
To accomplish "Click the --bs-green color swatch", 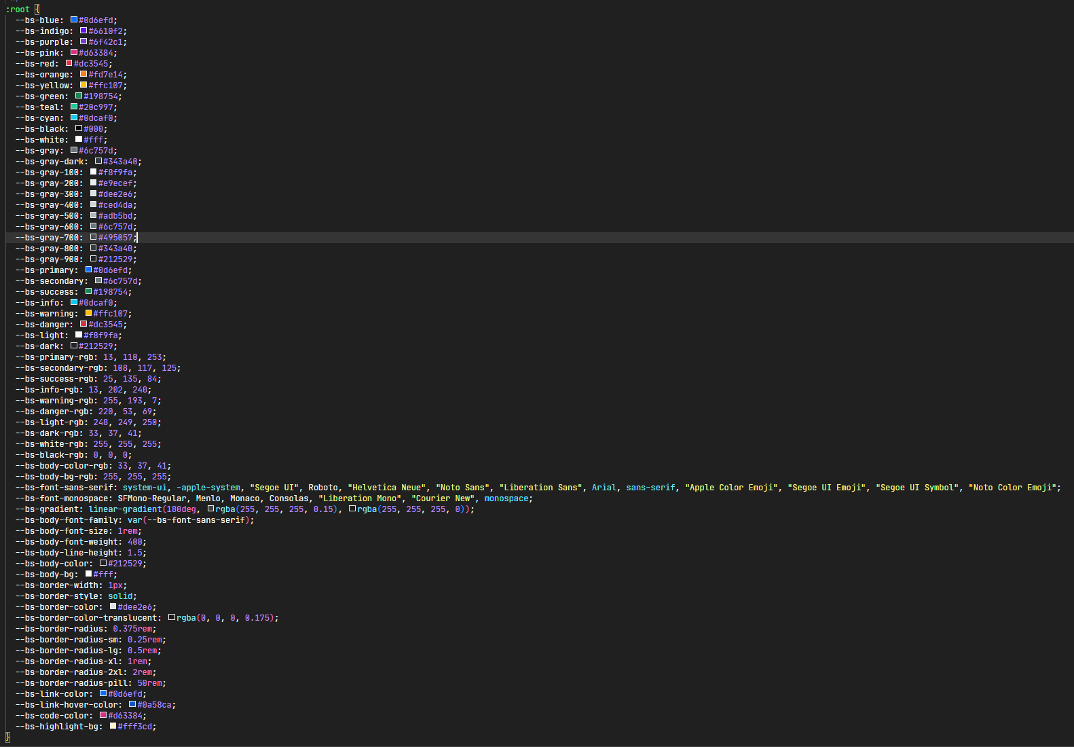I will coord(79,96).
